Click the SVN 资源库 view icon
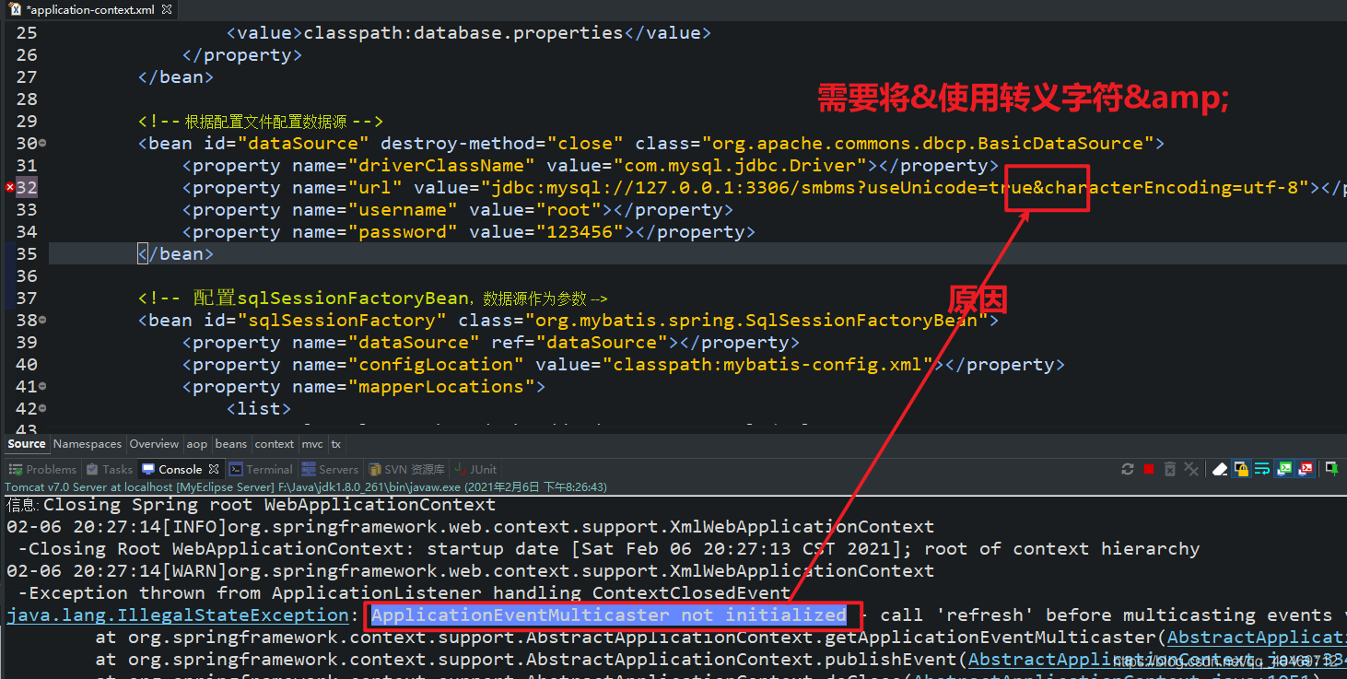Screen dimensions: 1347x679 (406, 469)
